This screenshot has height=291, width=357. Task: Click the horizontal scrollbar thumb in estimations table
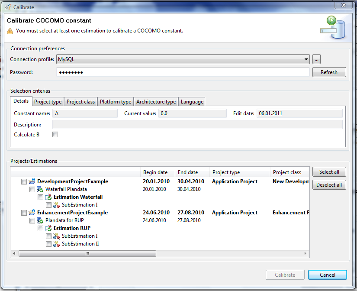(x=87, y=253)
